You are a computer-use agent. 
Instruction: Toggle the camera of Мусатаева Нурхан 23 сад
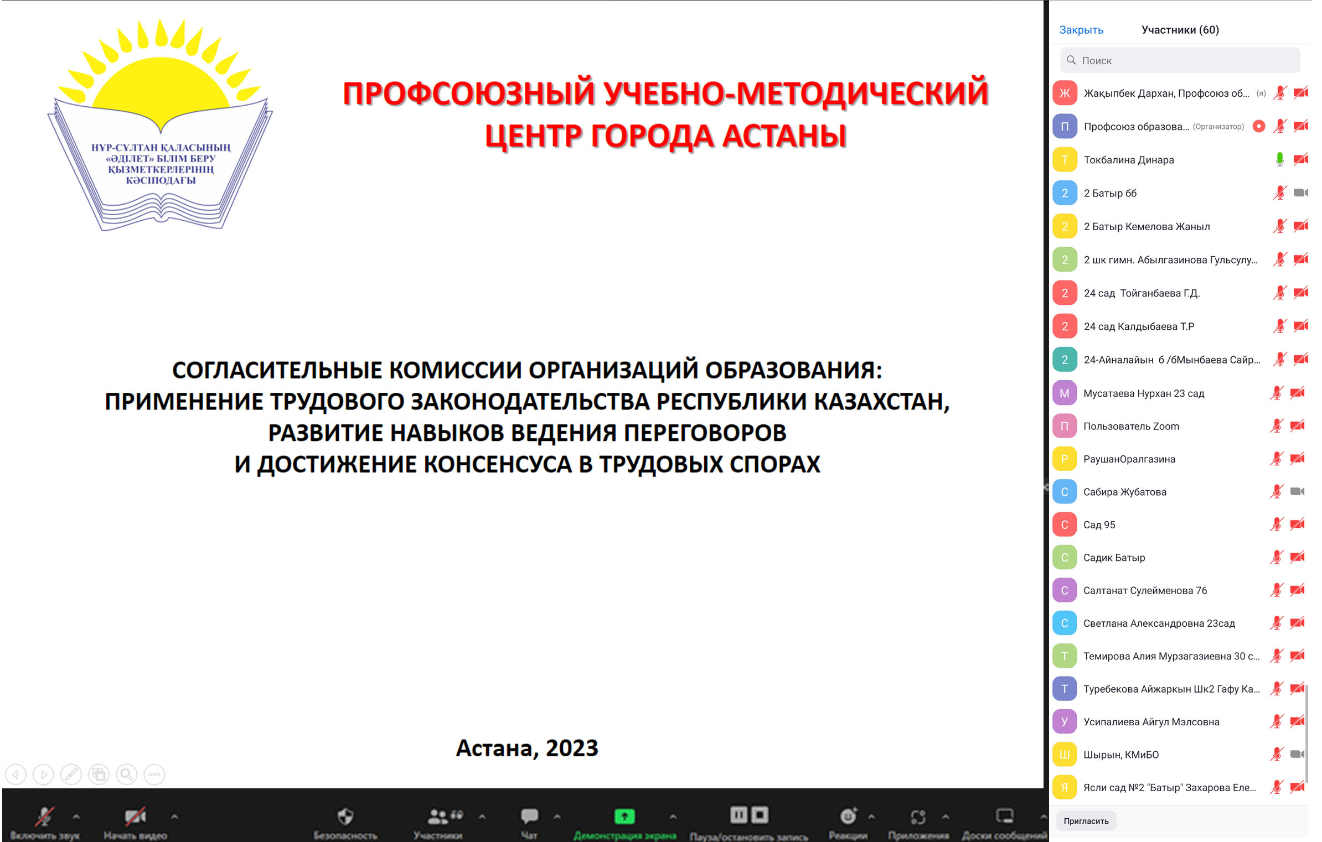[x=1298, y=393]
